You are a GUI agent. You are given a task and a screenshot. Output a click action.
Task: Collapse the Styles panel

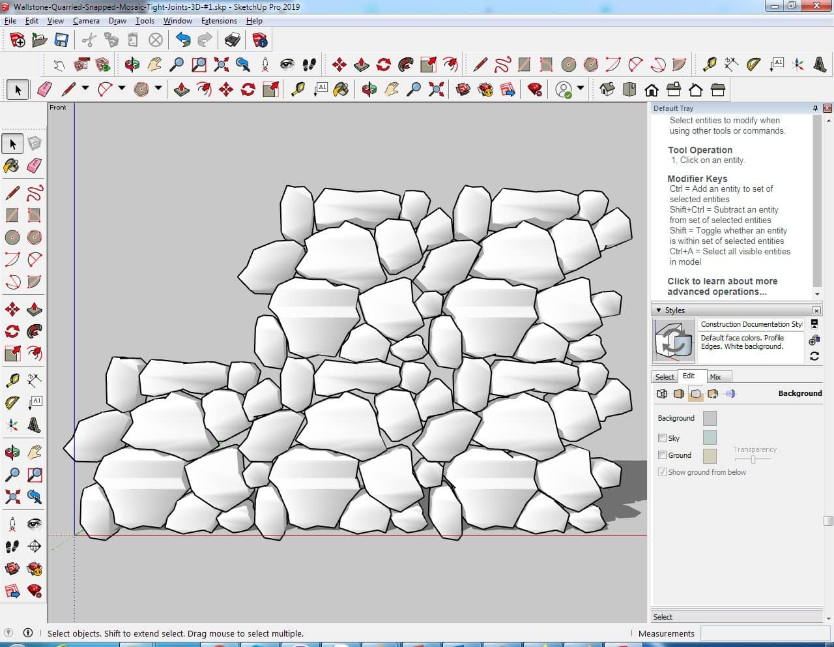[659, 310]
